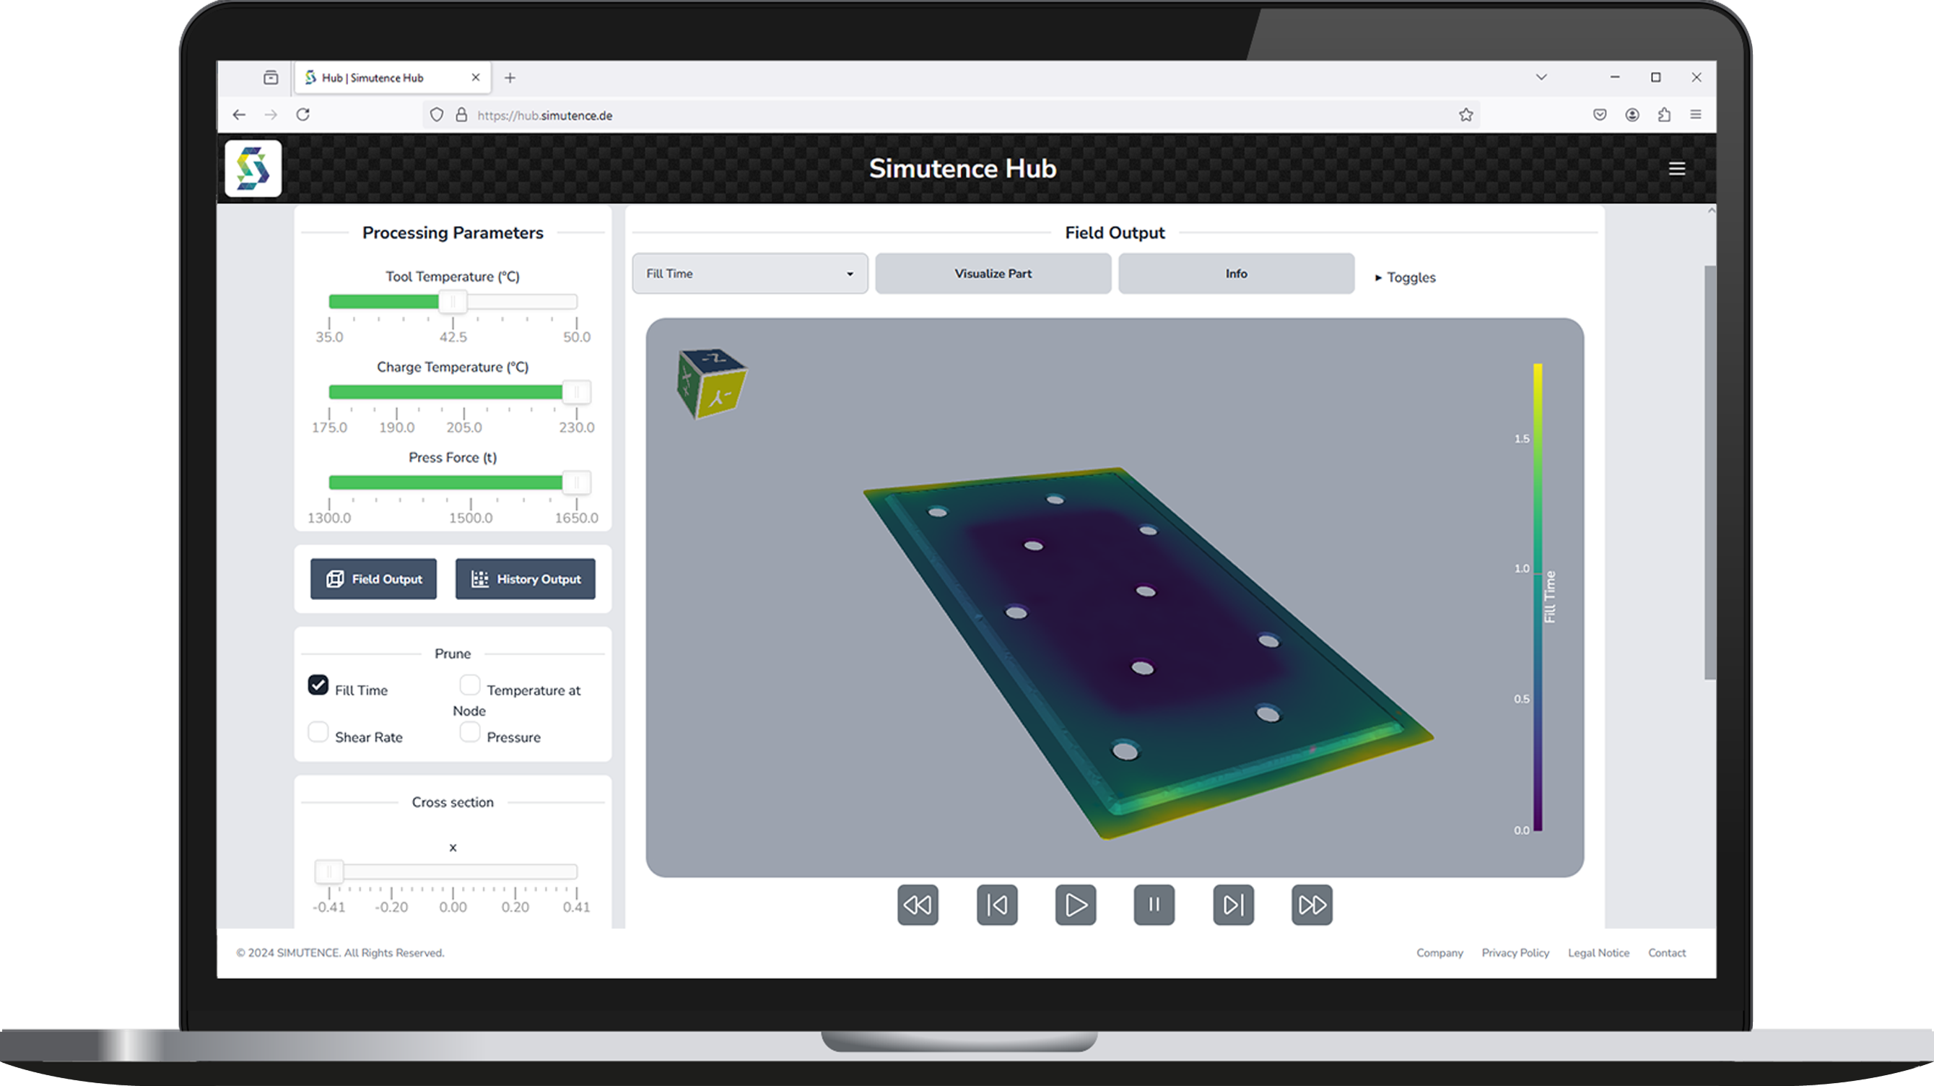
Task: Click the Fill Time color legend bar
Action: click(x=1538, y=597)
